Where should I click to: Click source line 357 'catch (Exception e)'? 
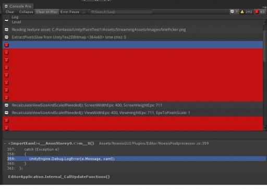click(42, 149)
